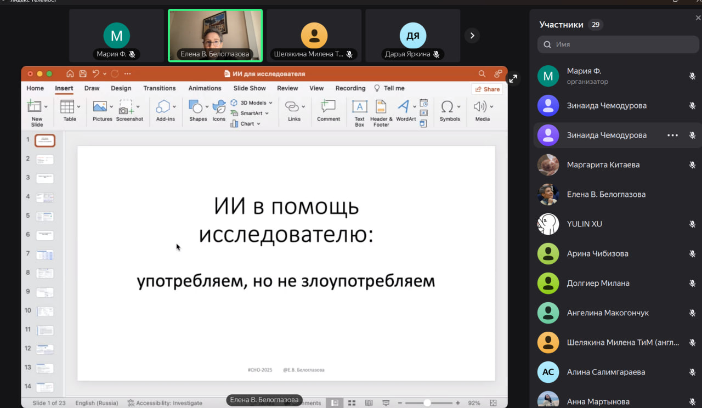
Task: Expand the Chart dropdown
Action: click(258, 124)
